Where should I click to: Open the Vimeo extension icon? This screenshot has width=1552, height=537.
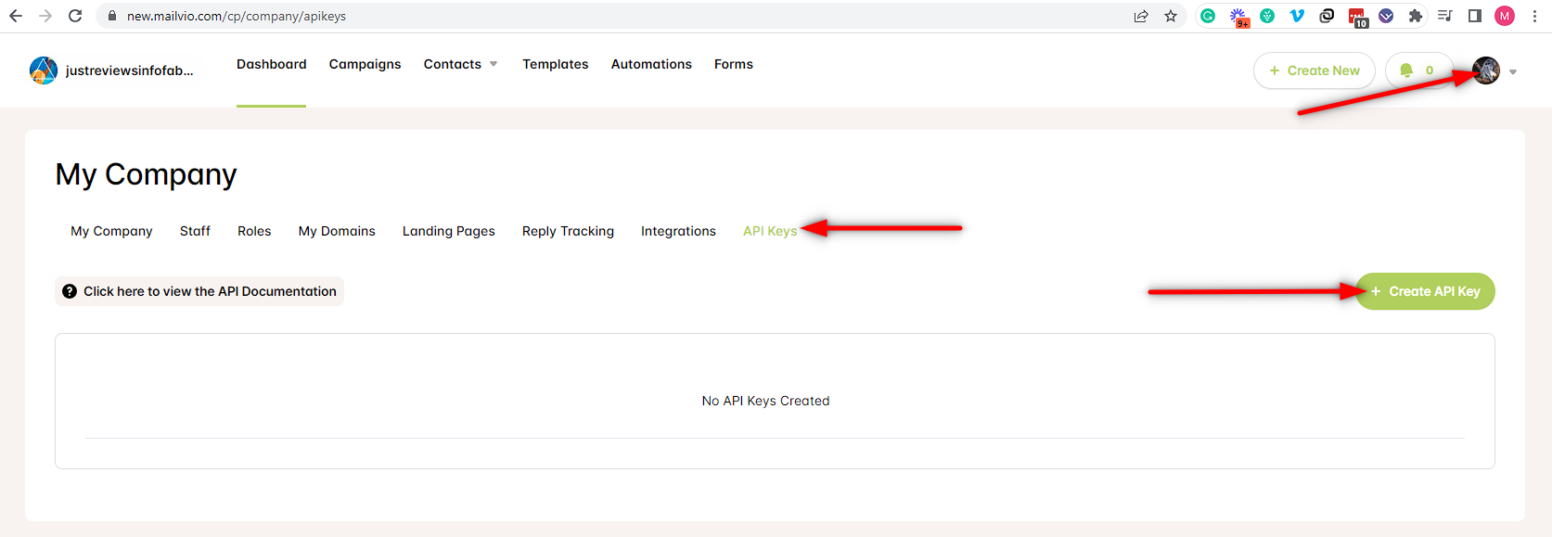1297,16
